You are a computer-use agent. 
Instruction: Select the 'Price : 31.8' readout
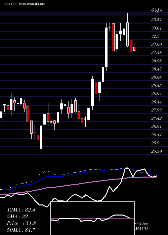(x=21, y=223)
